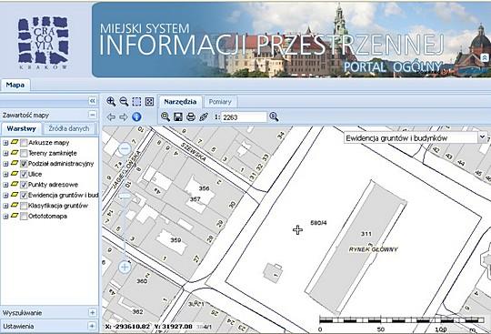Collapse the header banner with arrow icon
This screenshot has width=491, height=334.
(x=485, y=57)
